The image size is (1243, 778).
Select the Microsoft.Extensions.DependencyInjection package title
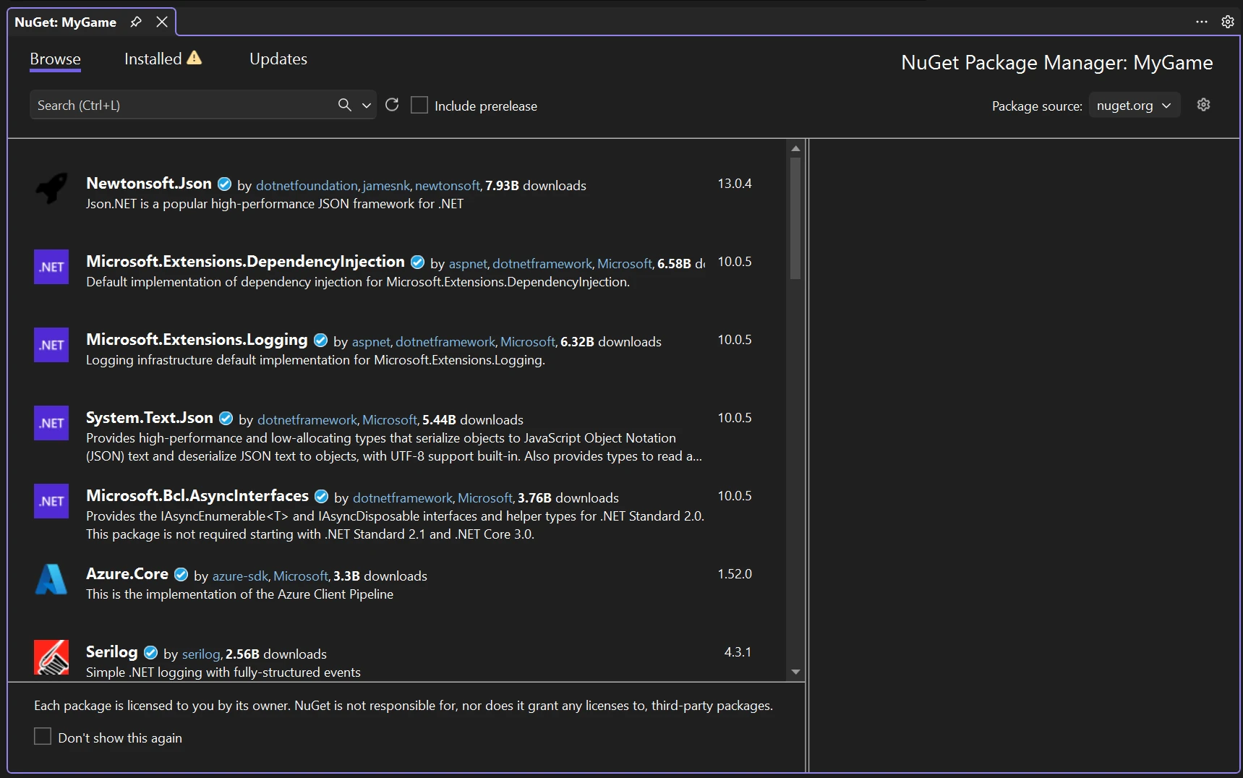[x=245, y=261]
